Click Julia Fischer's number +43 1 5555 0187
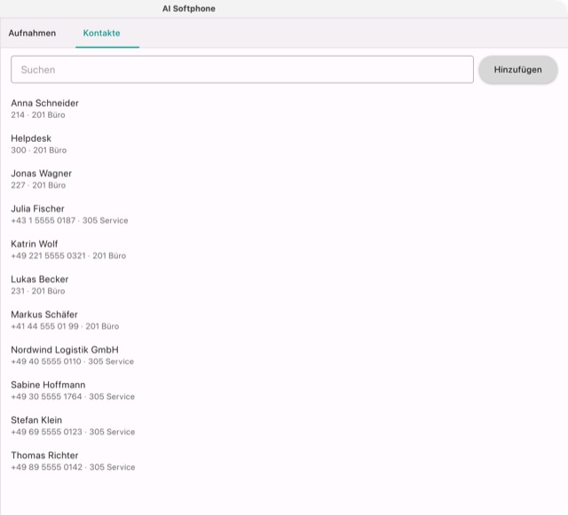The height and width of the screenshot is (515, 568). click(43, 221)
